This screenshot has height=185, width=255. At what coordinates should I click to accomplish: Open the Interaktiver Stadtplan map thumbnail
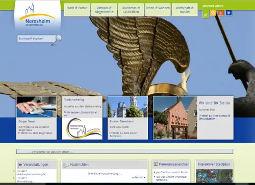tap(214, 176)
